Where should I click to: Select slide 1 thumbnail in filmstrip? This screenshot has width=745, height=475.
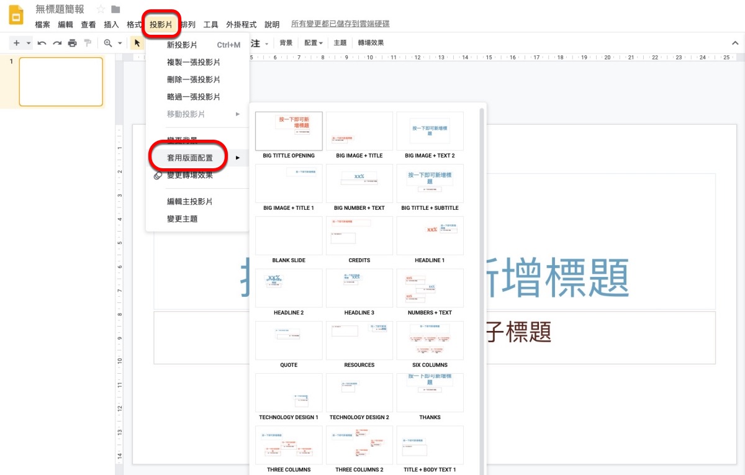pyautogui.click(x=61, y=82)
